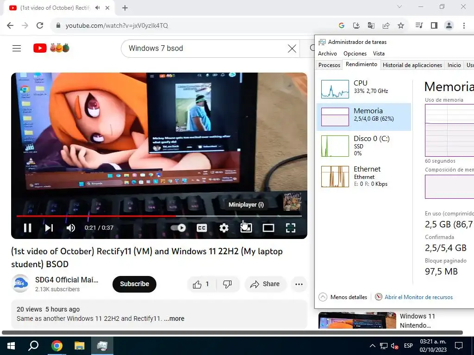Image resolution: width=474 pixels, height=355 pixels.
Task: Select the Rendimiento tab
Action: pos(361,64)
